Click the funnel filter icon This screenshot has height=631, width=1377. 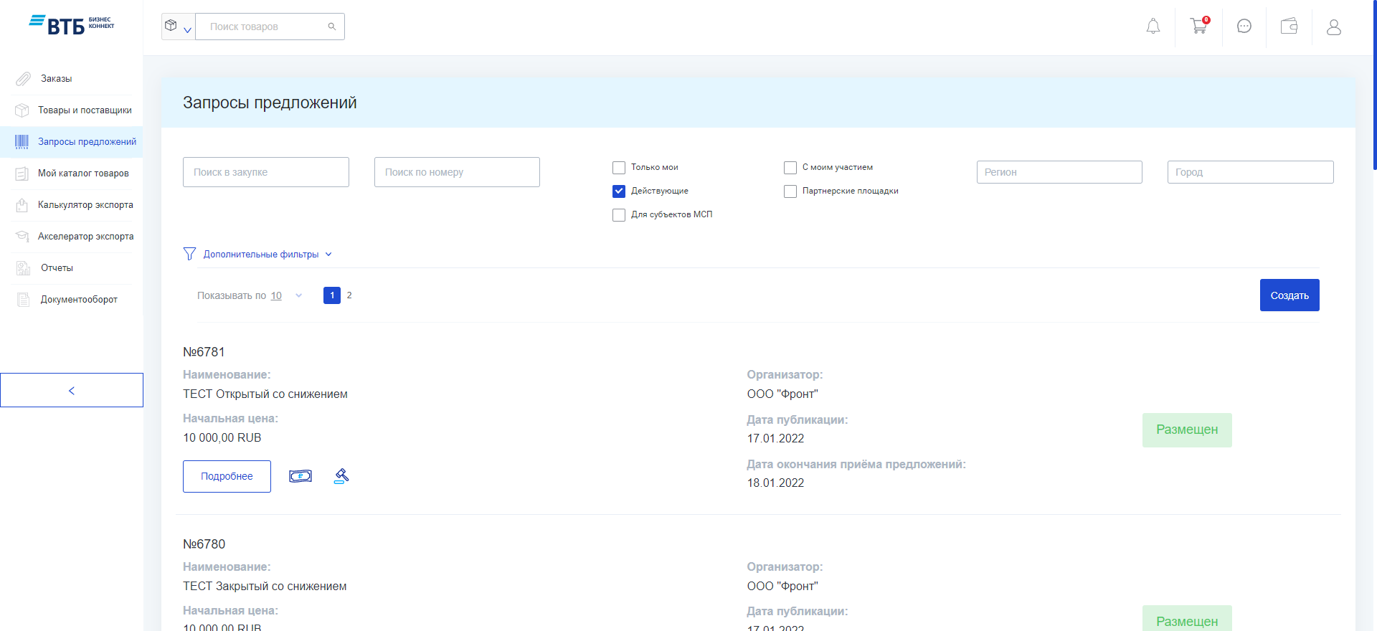[x=189, y=254]
